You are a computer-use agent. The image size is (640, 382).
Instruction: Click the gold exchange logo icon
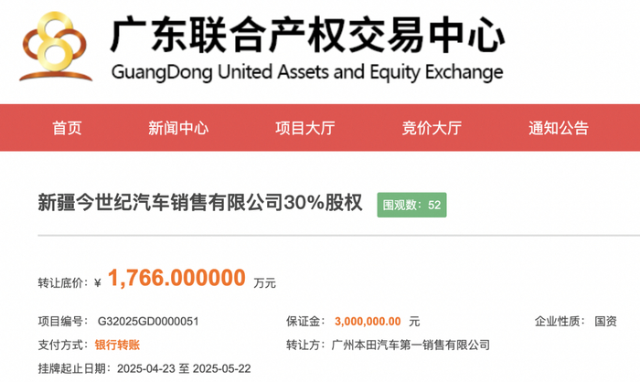55,46
